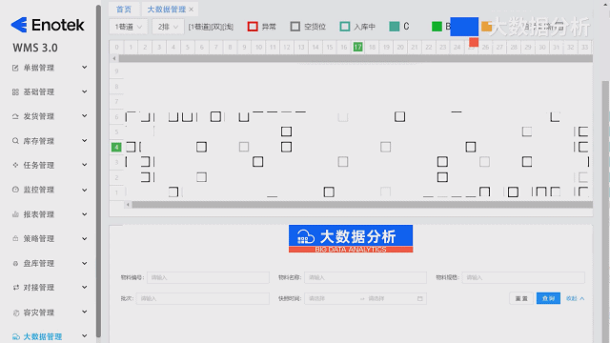Select column 30 in the header row
Screen dimensions: 610x343
pos(542,47)
